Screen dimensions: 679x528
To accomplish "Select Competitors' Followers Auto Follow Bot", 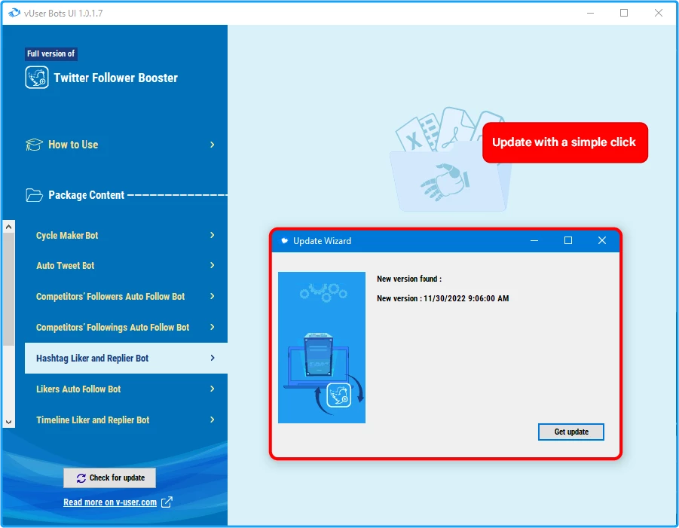I will pyautogui.click(x=126, y=296).
